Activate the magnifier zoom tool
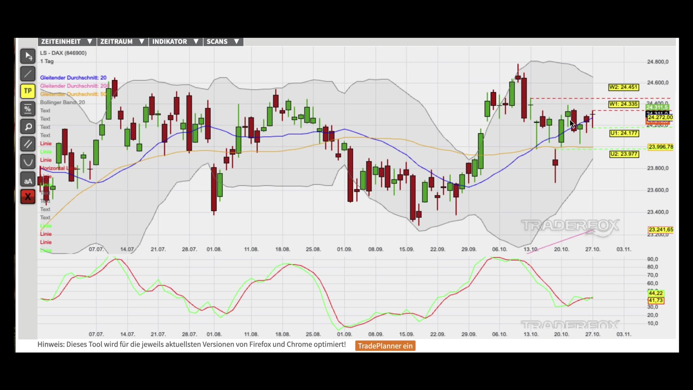Viewport: 693px width, 390px height. click(28, 127)
